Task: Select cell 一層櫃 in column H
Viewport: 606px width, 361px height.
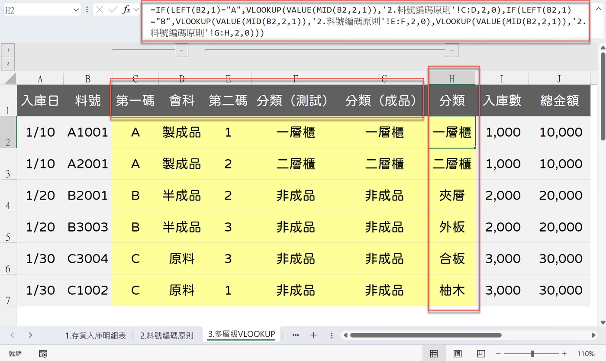Action: pyautogui.click(x=452, y=132)
